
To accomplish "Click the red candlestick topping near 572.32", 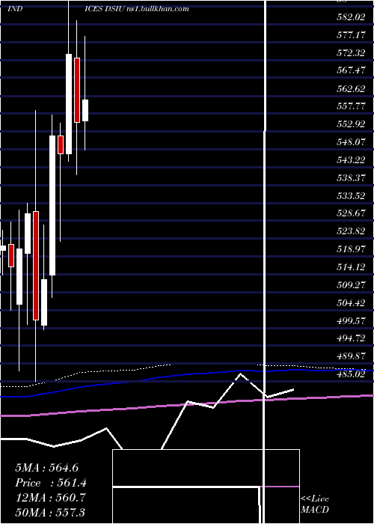I will coord(77,91).
